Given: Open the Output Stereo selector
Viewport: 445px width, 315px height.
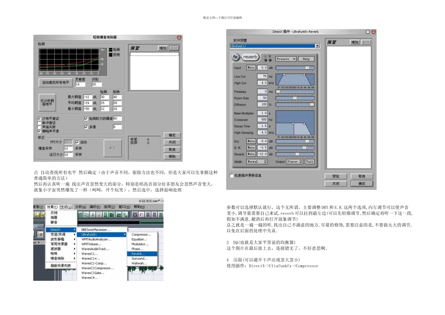Looking at the screenshot, I should click(295, 161).
